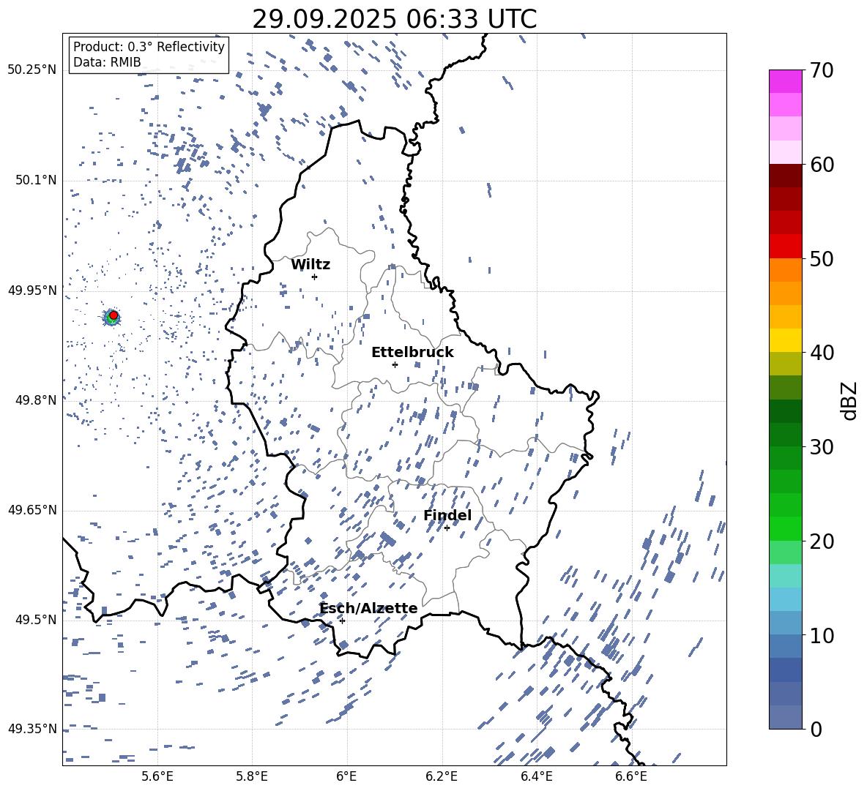Click the Wiltz location cross marker
The height and width of the screenshot is (791, 867).
[x=314, y=277]
